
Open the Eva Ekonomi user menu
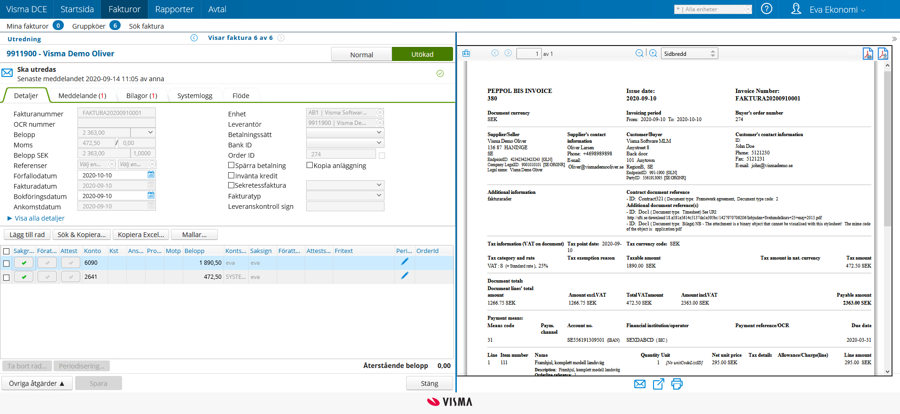pyautogui.click(x=837, y=9)
